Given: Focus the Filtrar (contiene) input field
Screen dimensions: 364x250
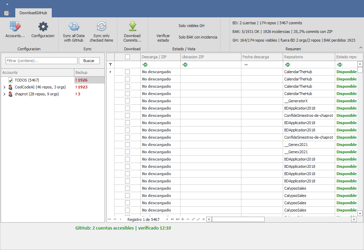Looking at the screenshot, I should point(41,61).
